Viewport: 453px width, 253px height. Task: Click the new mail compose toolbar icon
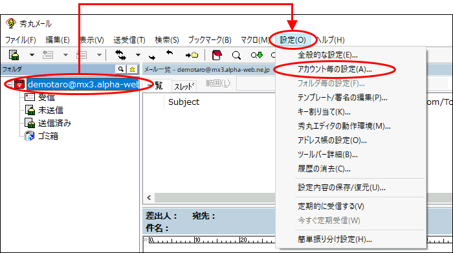[x=14, y=54]
